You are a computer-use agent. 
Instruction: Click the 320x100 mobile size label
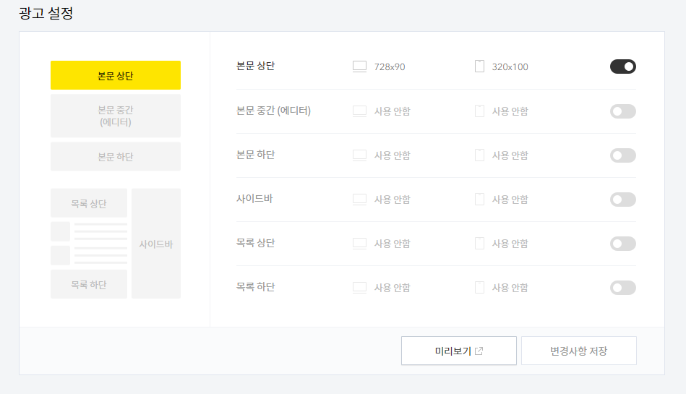pyautogui.click(x=510, y=67)
